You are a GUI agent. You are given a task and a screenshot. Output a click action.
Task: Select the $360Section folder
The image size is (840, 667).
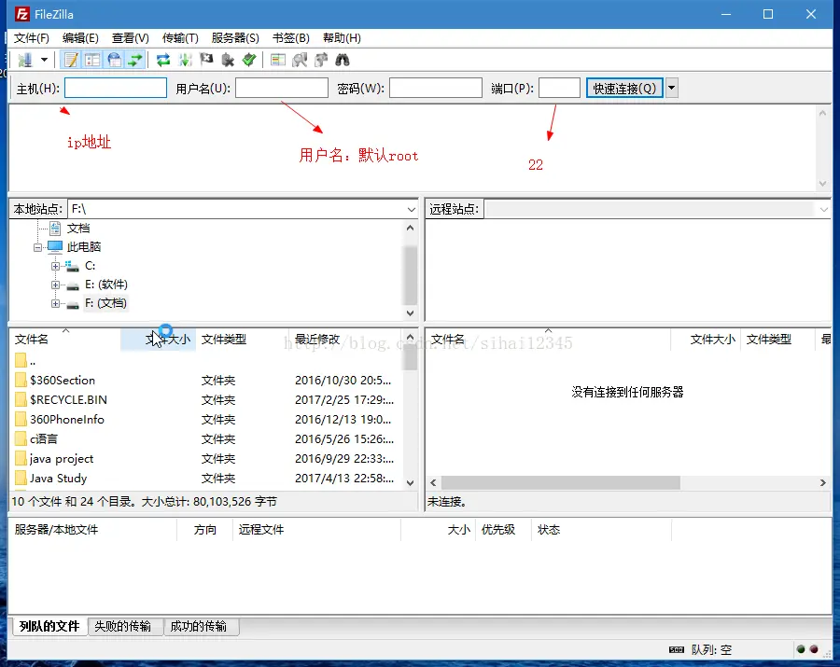coord(206,381)
